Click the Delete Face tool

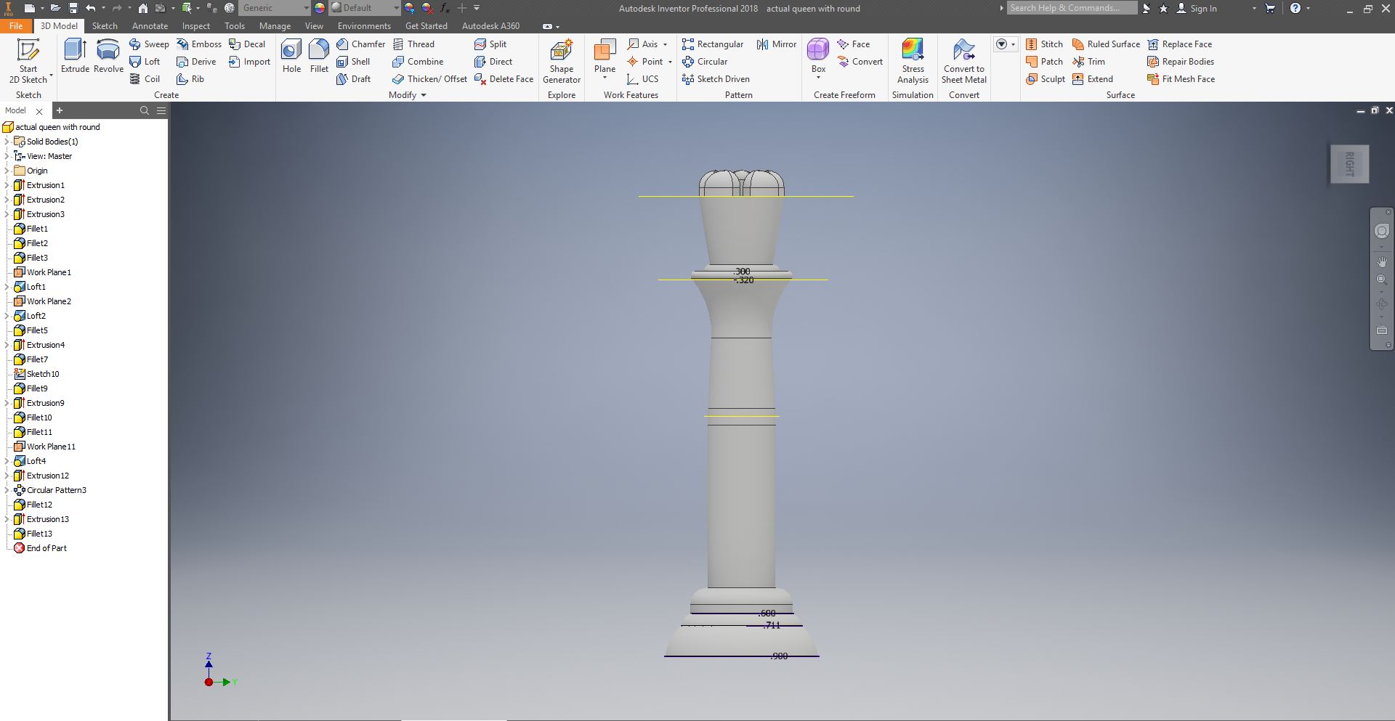click(x=504, y=79)
